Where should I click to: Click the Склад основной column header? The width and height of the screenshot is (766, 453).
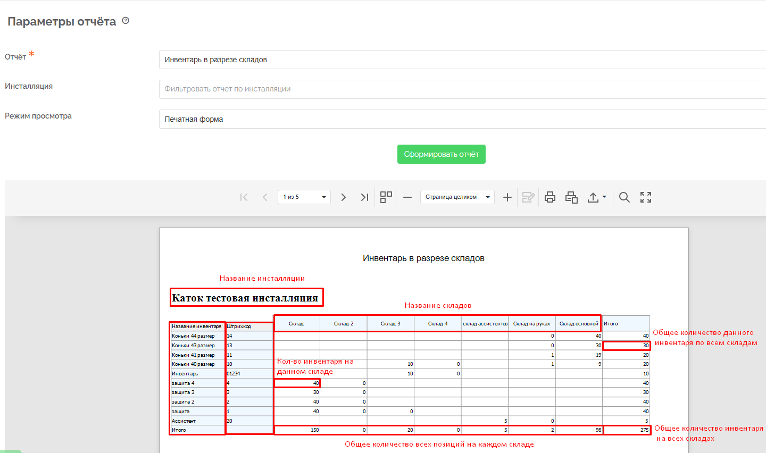(579, 323)
